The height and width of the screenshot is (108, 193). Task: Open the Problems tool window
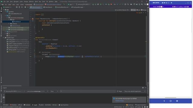[x=13, y=105]
